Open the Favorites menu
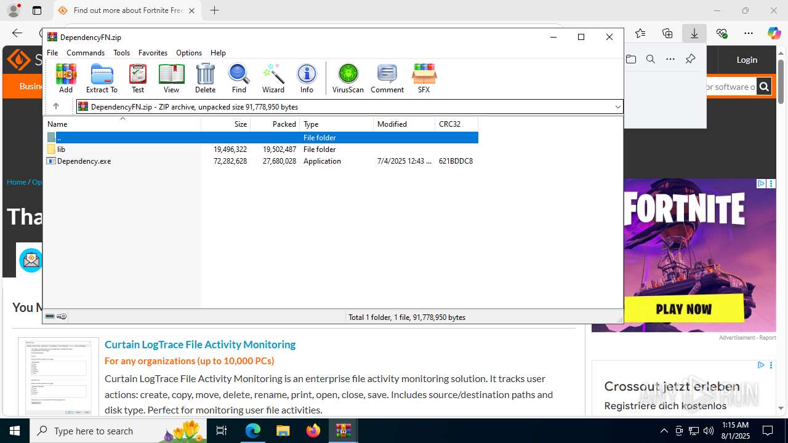788x443 pixels. 153,53
